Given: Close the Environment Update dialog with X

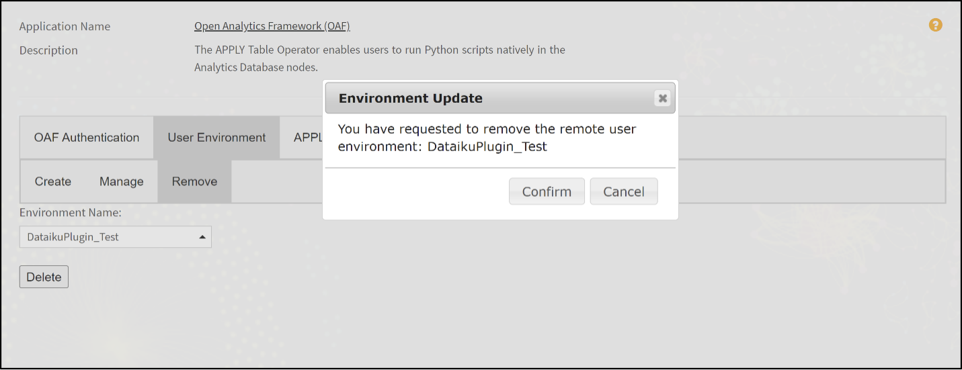Looking at the screenshot, I should 663,99.
